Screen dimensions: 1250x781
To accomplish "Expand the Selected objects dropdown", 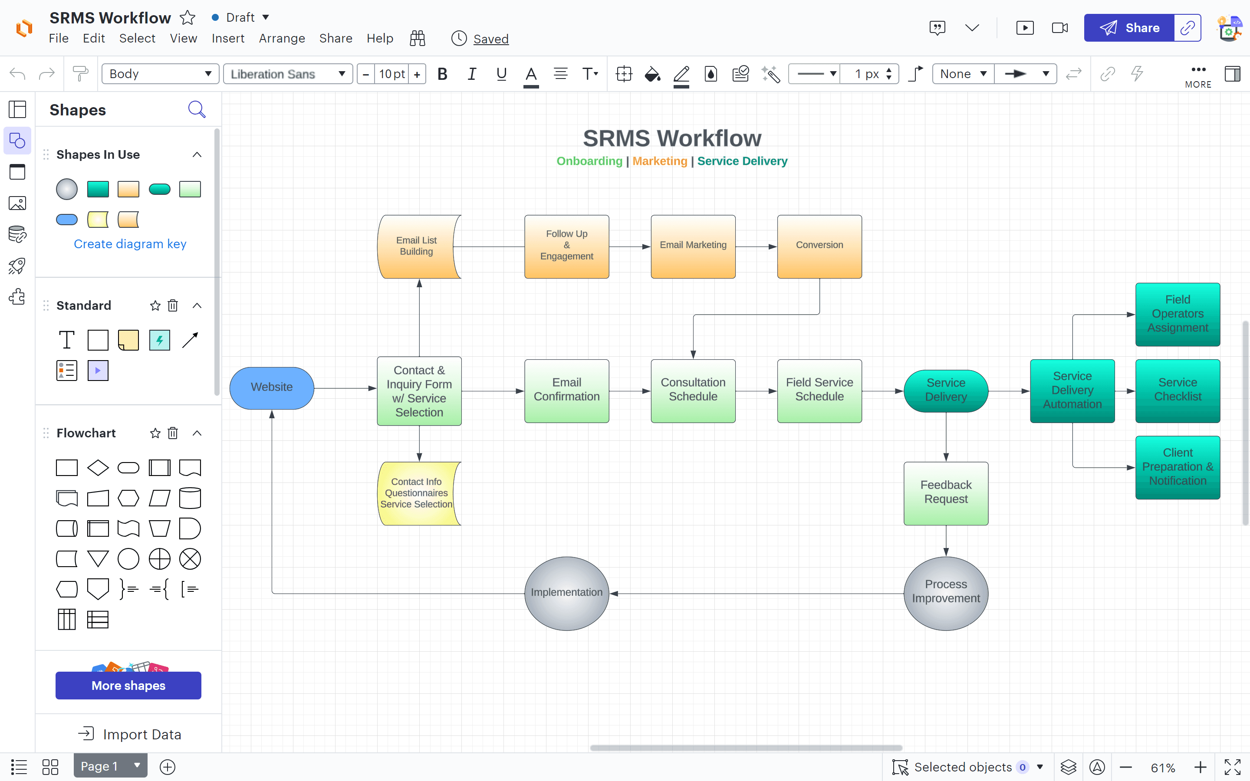I will click(1040, 767).
